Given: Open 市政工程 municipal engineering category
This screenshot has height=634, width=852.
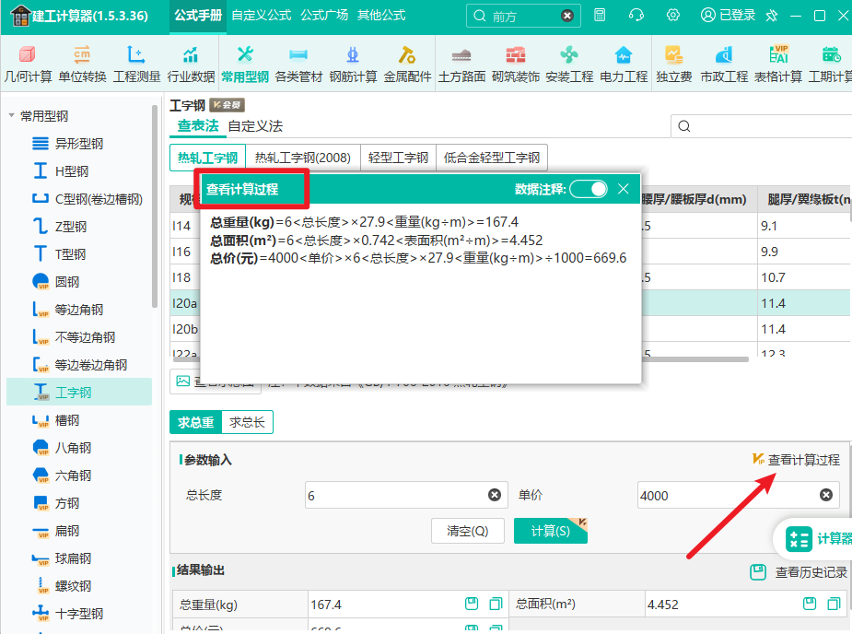Looking at the screenshot, I should [x=724, y=65].
